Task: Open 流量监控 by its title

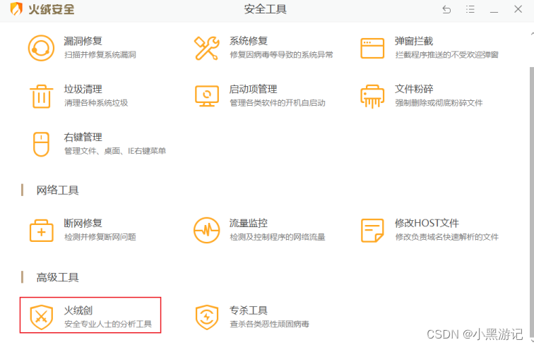Action: (248, 223)
